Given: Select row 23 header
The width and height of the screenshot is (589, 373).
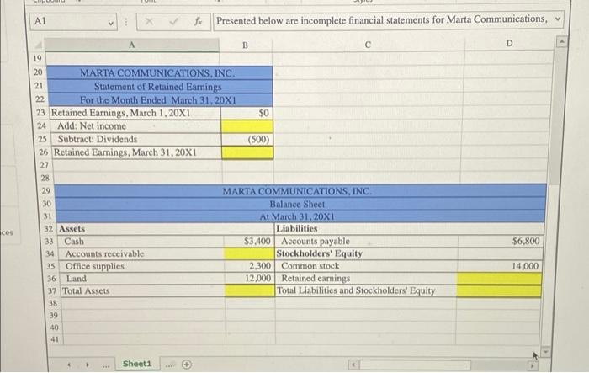Looking at the screenshot, I should click(41, 113).
